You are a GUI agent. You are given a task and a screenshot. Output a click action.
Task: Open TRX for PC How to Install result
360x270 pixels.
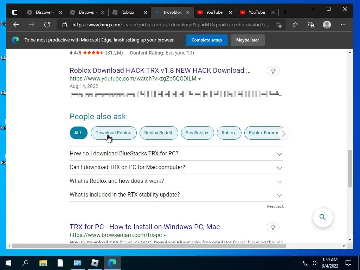pyautogui.click(x=144, y=227)
